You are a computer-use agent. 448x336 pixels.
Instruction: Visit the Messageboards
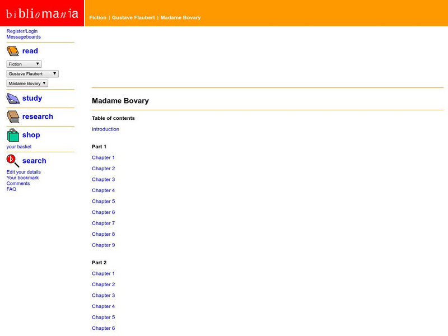[24, 37]
